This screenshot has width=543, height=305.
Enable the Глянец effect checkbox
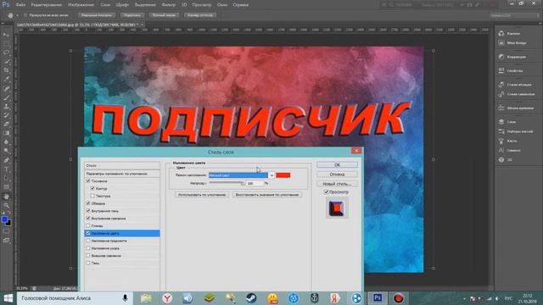pyautogui.click(x=88, y=226)
